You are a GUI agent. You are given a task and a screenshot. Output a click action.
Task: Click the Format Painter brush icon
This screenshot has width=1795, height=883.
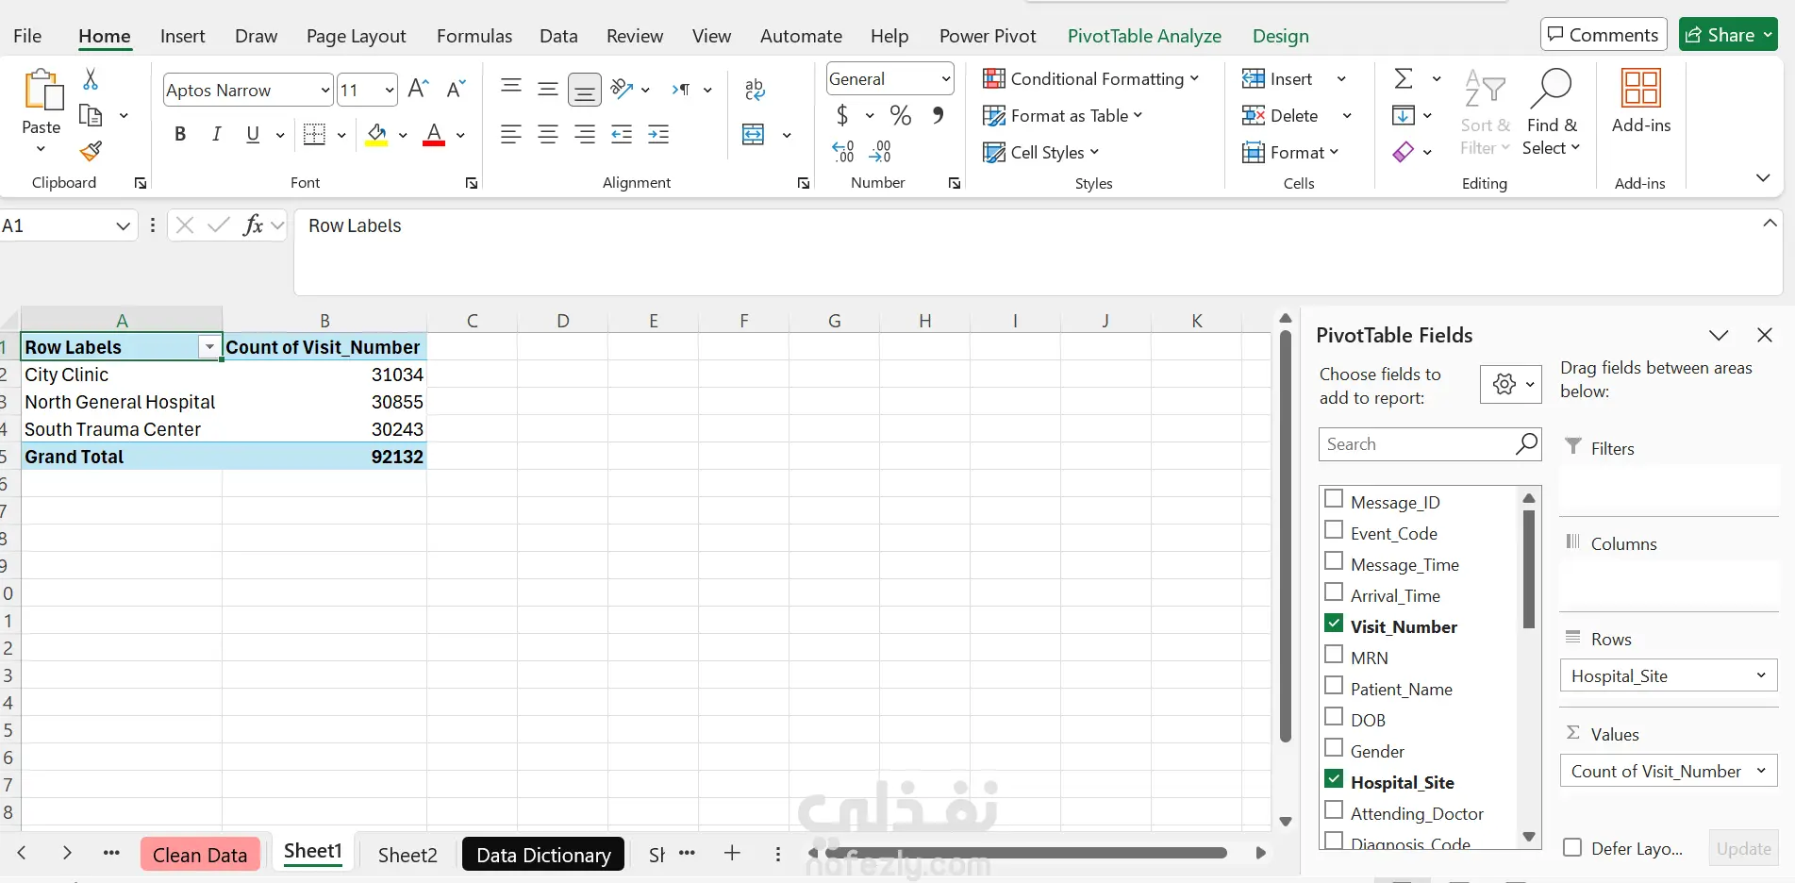click(x=91, y=151)
